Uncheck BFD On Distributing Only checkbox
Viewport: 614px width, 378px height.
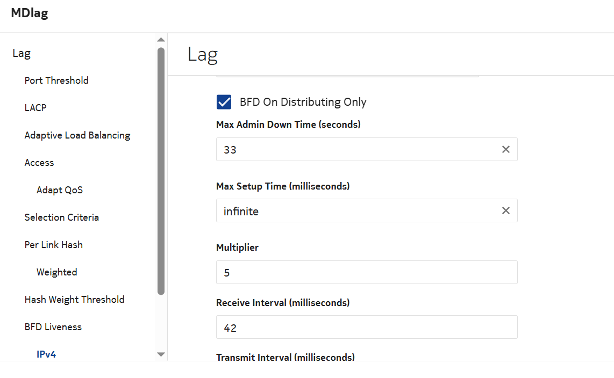(x=224, y=102)
